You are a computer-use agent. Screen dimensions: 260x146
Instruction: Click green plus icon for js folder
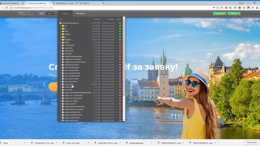(120, 37)
